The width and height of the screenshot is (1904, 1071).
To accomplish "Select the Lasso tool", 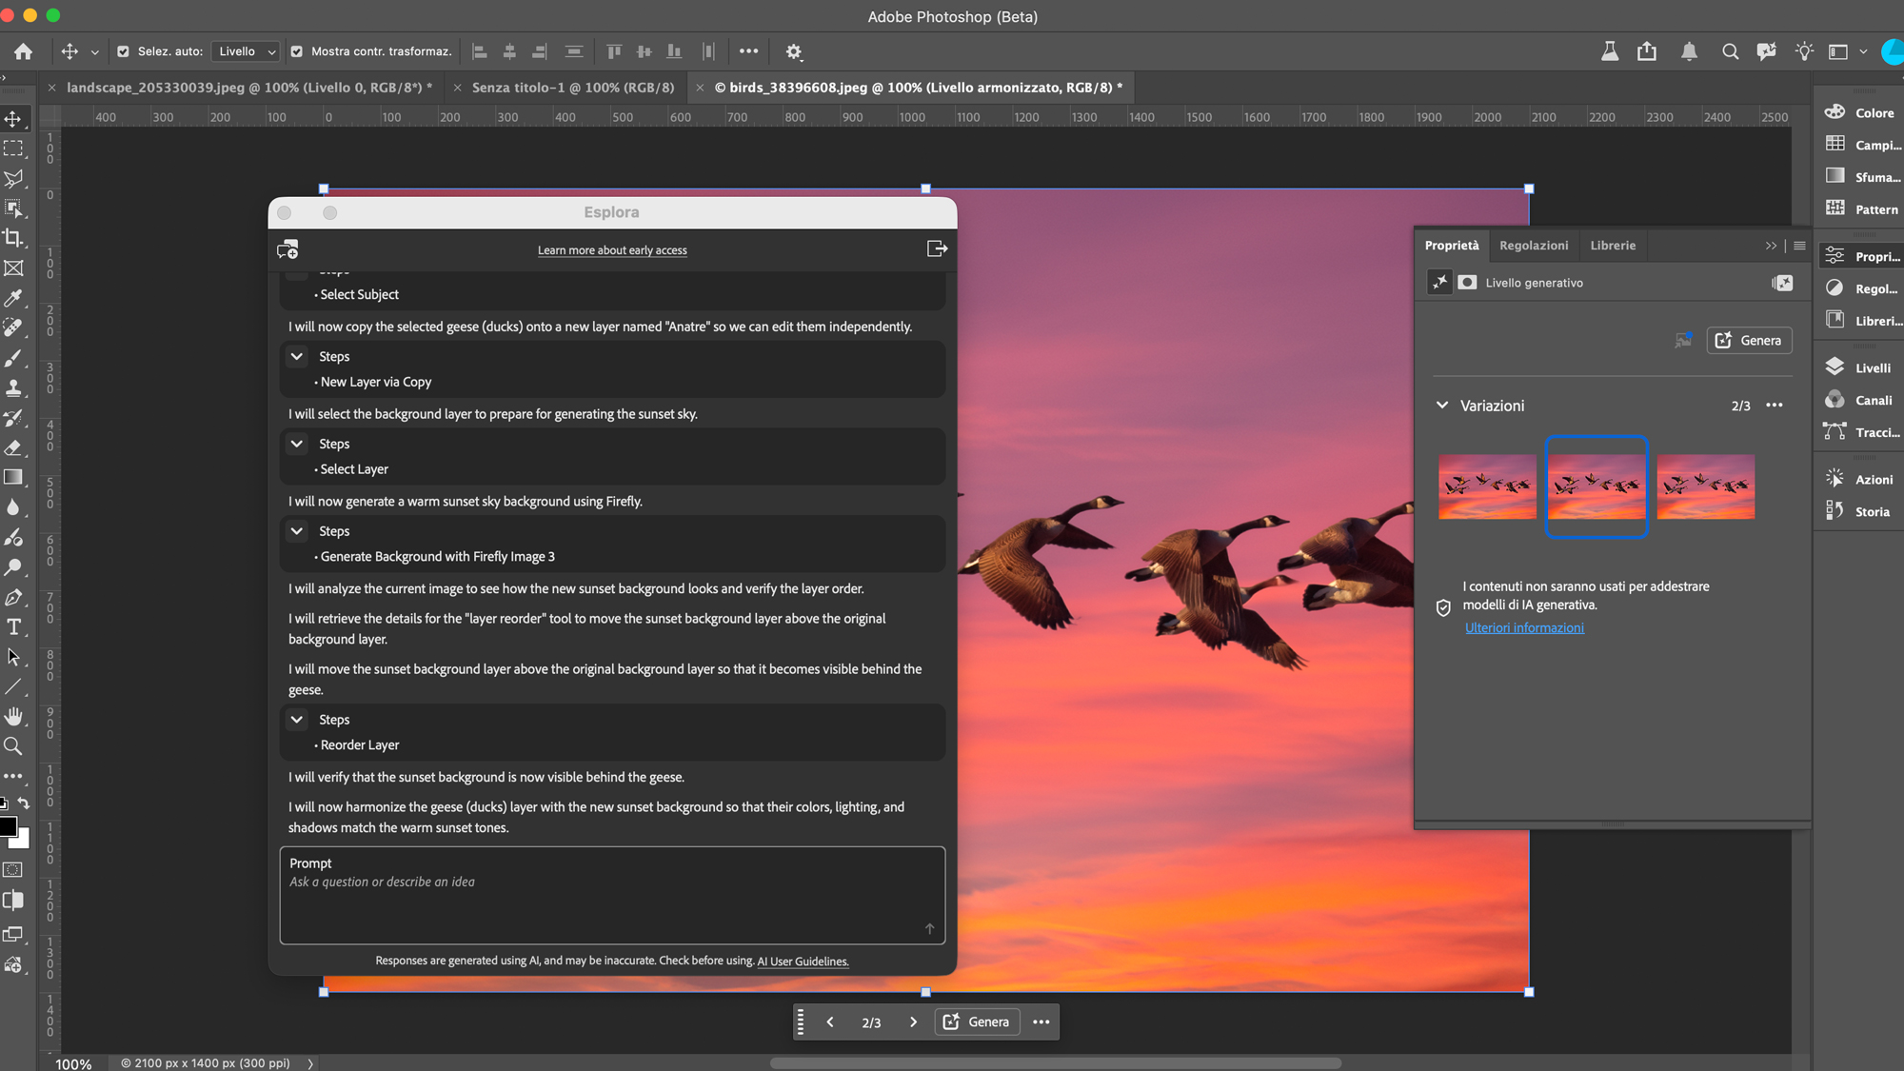I will pyautogui.click(x=13, y=179).
